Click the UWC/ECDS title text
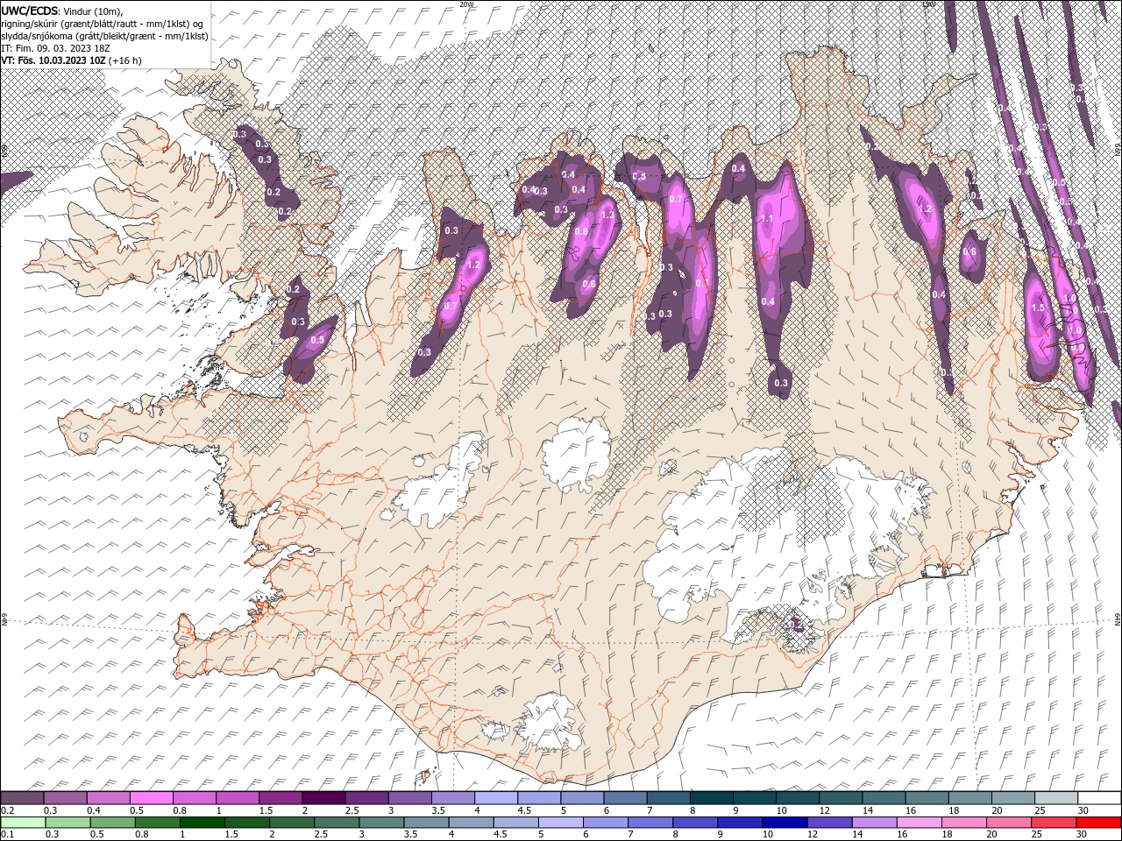Screen dimensions: 1122x841 click(x=29, y=11)
